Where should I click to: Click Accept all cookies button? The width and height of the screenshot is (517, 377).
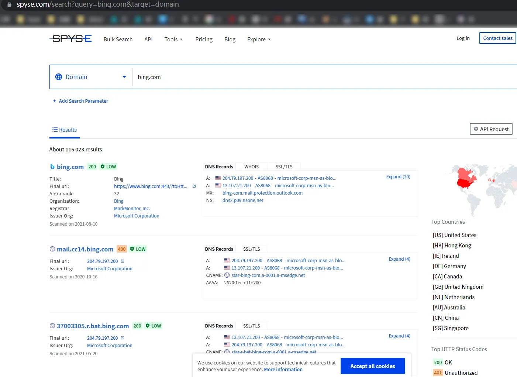tap(372, 366)
